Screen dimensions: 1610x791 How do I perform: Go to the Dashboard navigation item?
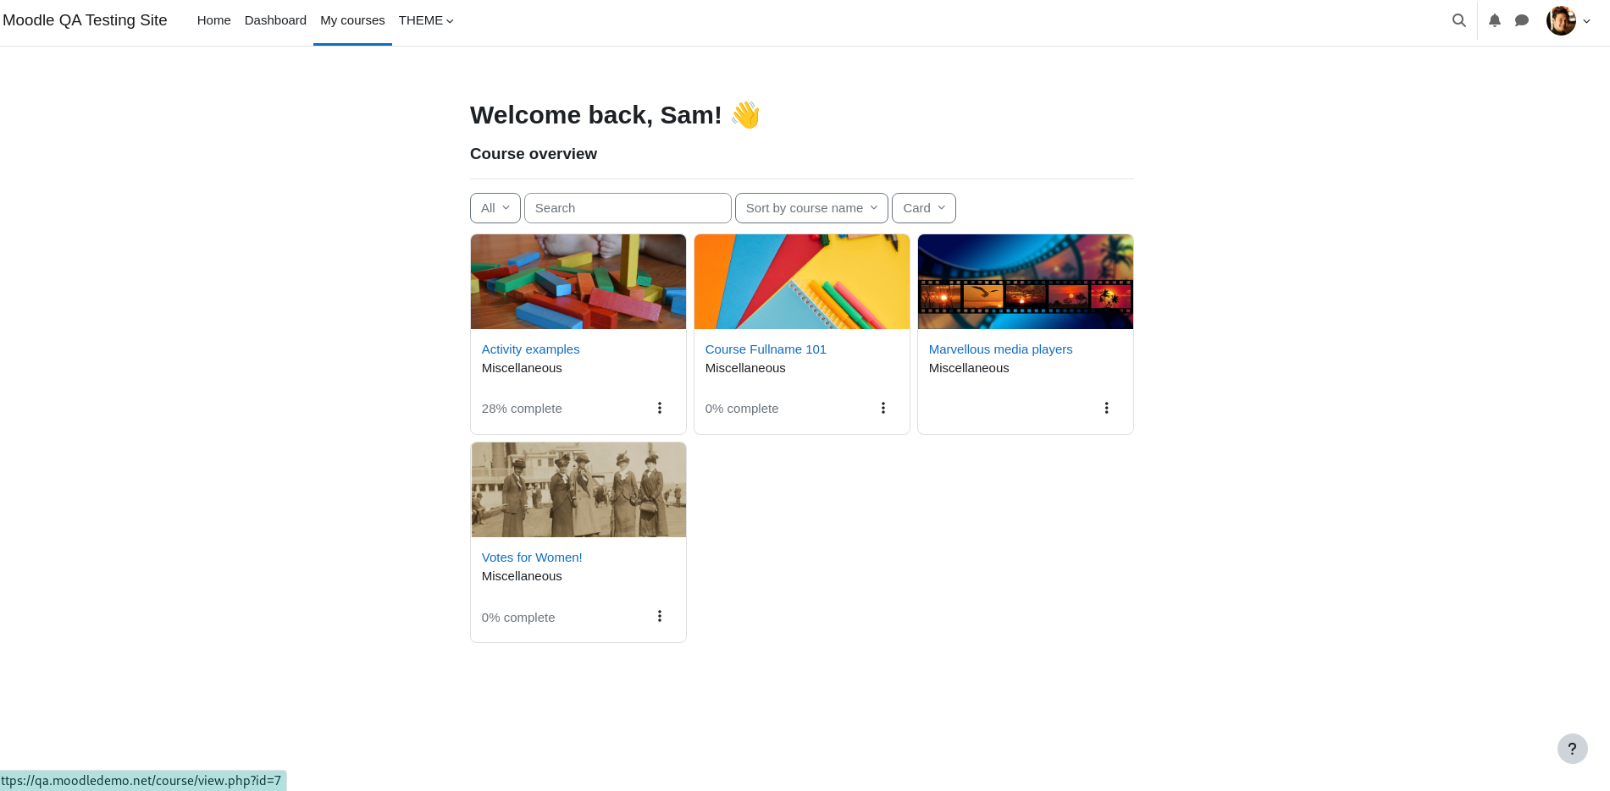[x=275, y=20]
